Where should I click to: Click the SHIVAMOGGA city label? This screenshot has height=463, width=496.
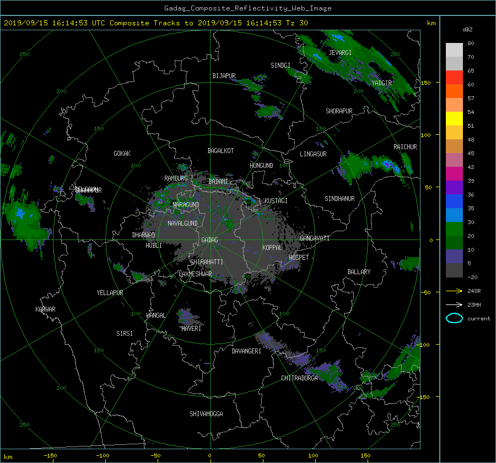[206, 414]
